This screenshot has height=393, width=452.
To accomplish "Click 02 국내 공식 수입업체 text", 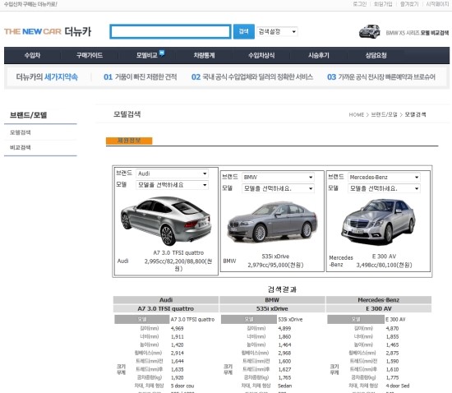I will pos(252,77).
